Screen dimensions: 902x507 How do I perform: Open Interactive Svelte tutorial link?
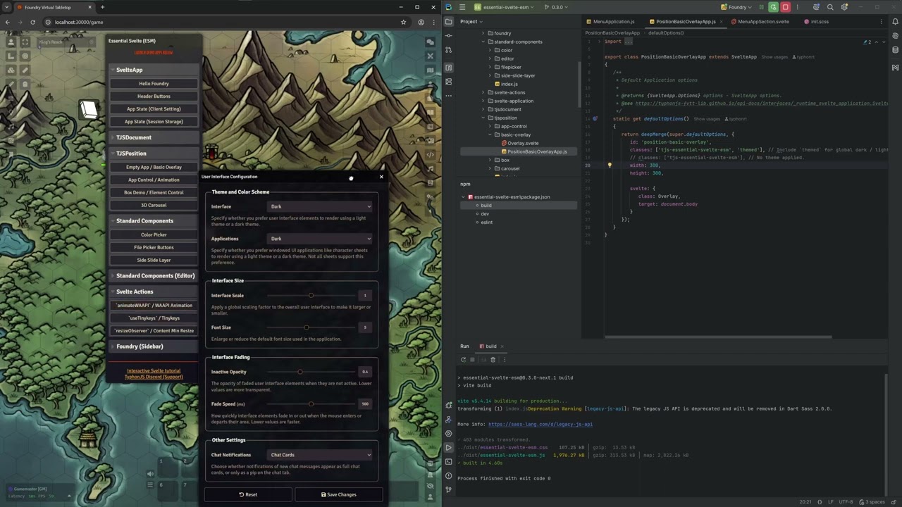tap(154, 370)
